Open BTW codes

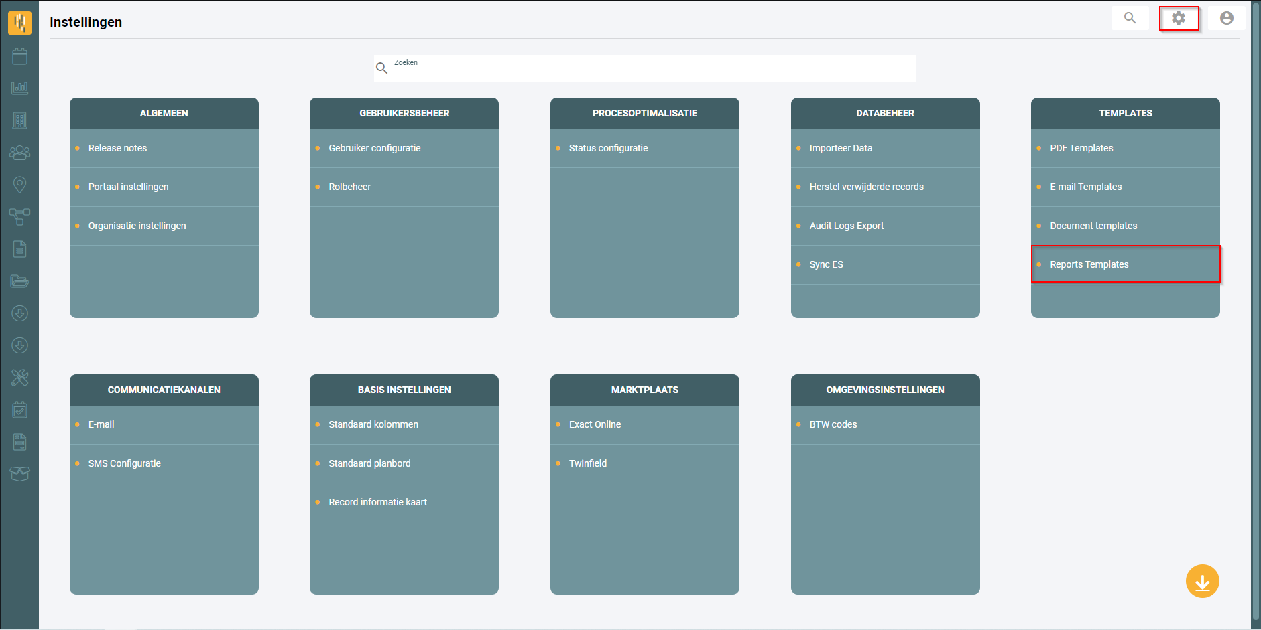coord(886,424)
